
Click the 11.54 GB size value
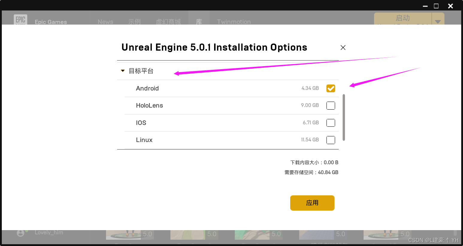(310, 140)
